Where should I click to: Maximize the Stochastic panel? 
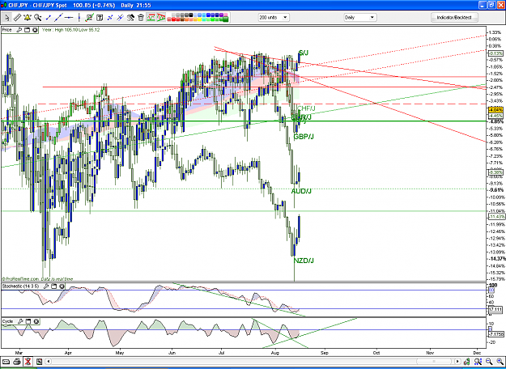pos(54,286)
